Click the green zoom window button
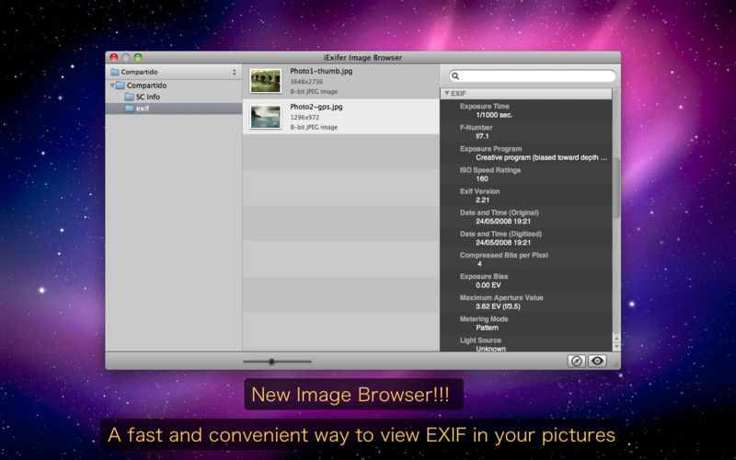The width and height of the screenshot is (736, 460). pos(138,57)
